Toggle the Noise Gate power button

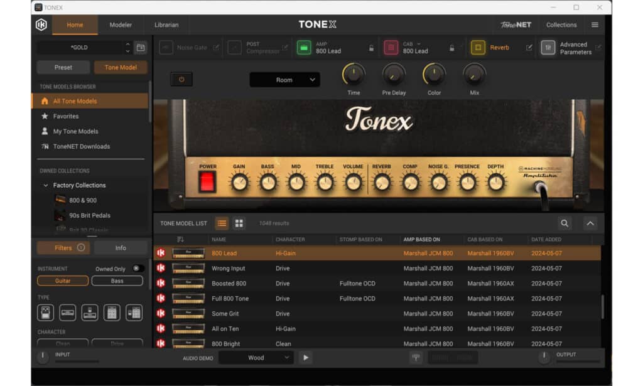(x=166, y=48)
